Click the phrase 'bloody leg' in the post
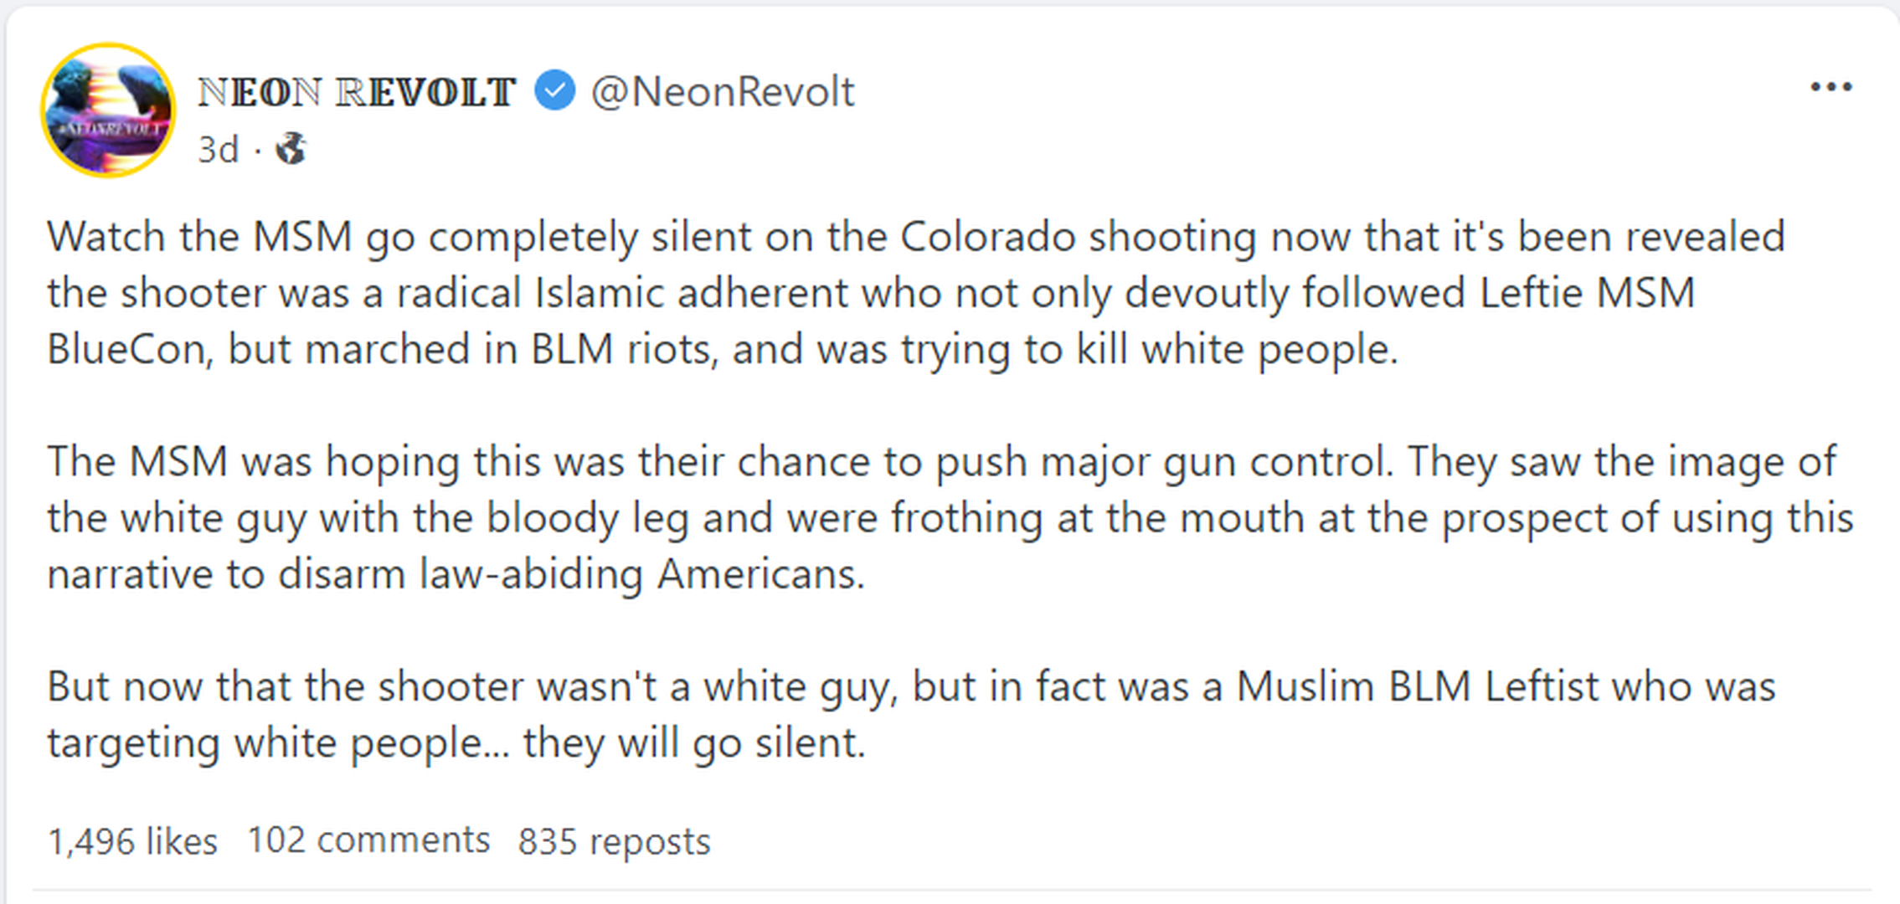 coord(587,518)
